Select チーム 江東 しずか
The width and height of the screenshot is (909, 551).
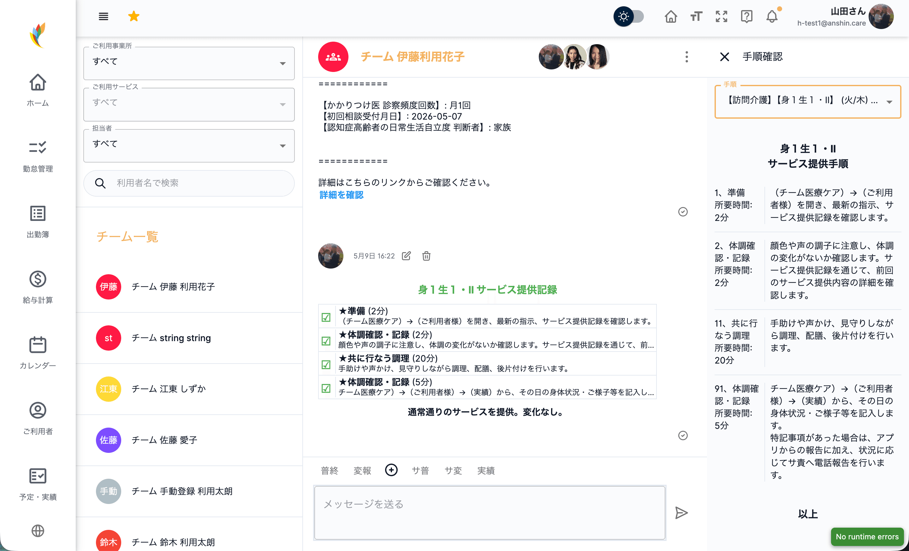coord(189,389)
